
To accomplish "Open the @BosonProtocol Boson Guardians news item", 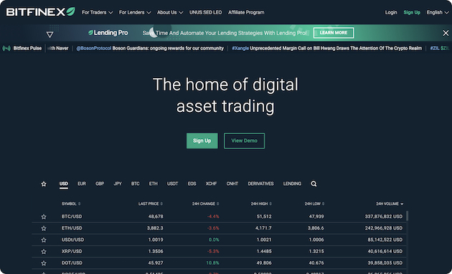I will (150, 48).
